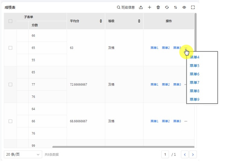Go to next page with right arrow

(193, 154)
